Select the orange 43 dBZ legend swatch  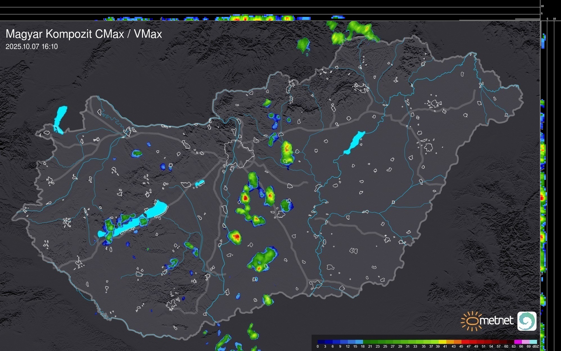(x=457, y=342)
